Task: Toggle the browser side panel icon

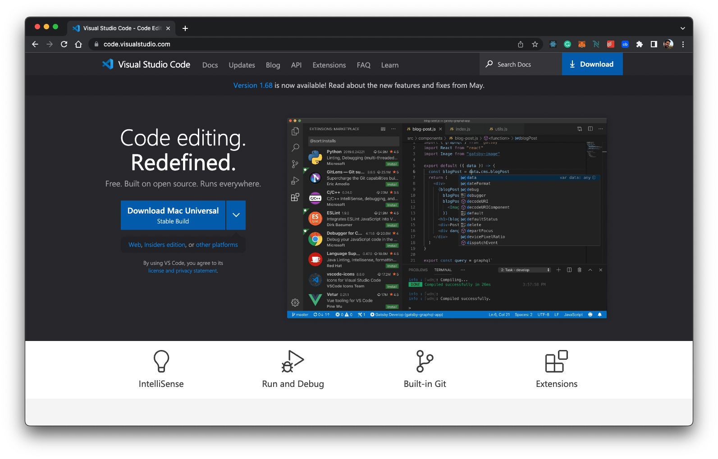Action: click(654, 44)
